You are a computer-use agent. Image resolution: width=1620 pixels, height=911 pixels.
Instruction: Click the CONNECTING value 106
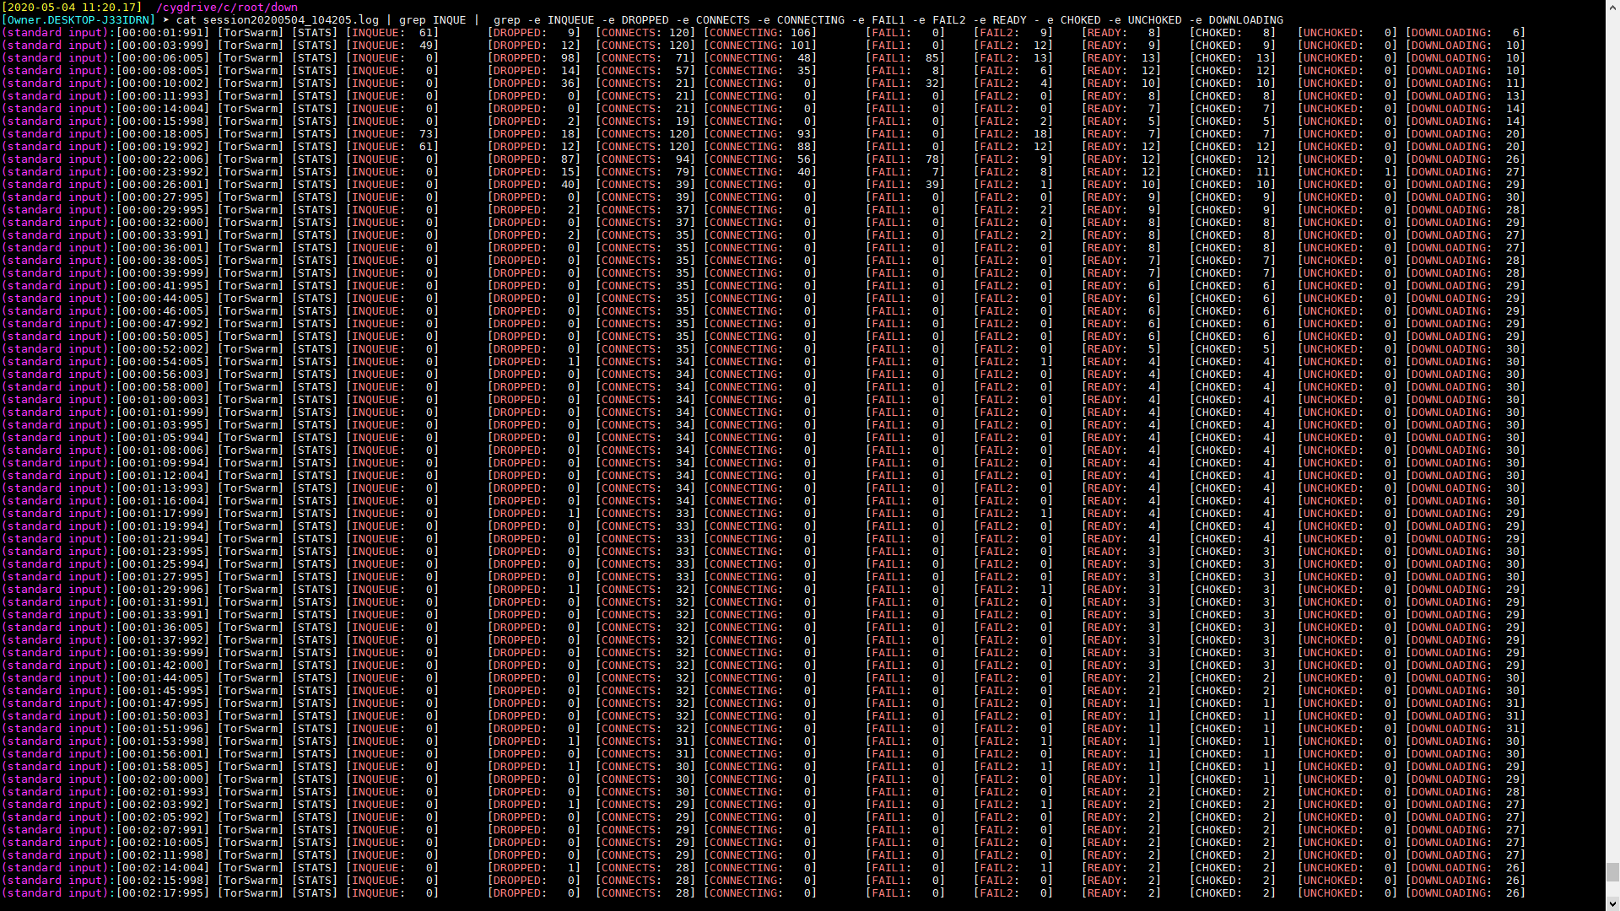tap(801, 33)
